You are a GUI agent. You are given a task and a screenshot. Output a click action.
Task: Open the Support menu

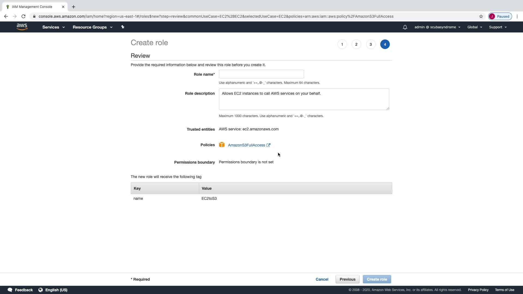(498, 27)
